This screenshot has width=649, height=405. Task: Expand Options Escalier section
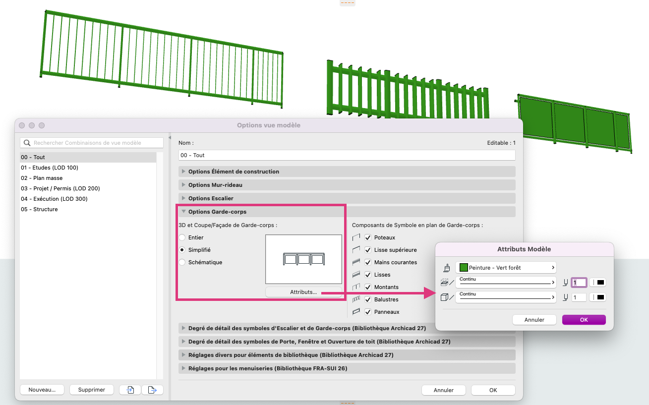[347, 198]
